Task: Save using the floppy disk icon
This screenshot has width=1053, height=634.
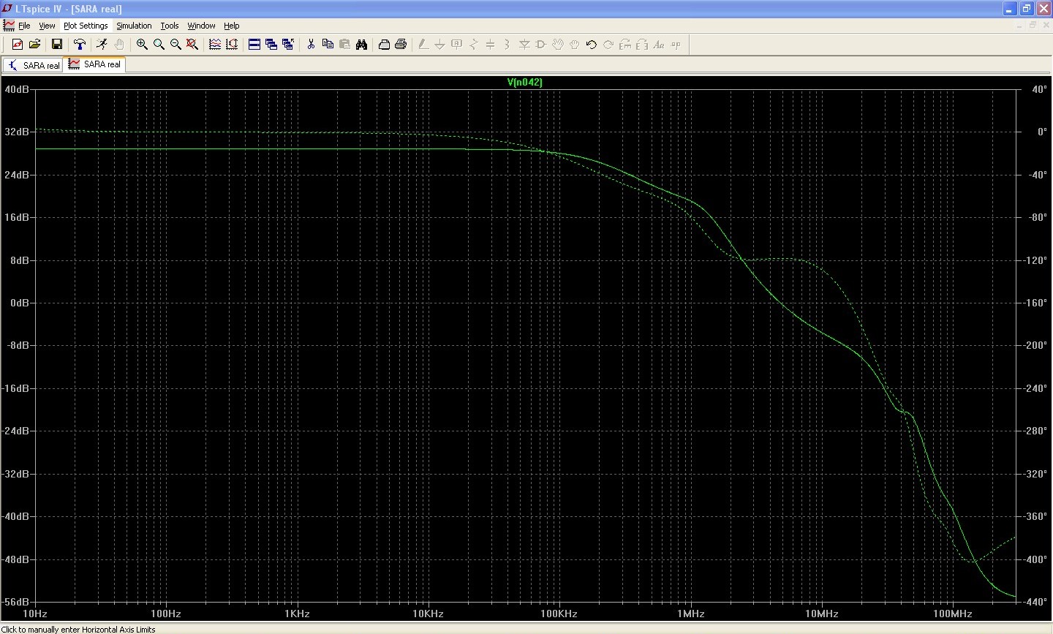Action: [x=57, y=45]
